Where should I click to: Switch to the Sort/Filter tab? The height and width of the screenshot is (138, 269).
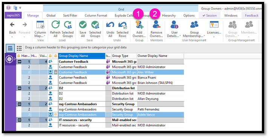point(70,15)
